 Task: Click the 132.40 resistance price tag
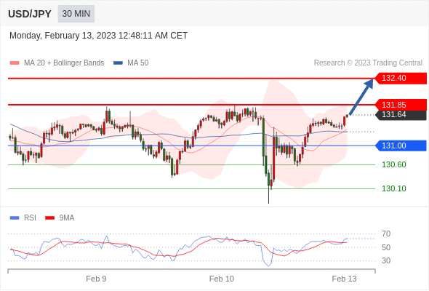(x=400, y=79)
